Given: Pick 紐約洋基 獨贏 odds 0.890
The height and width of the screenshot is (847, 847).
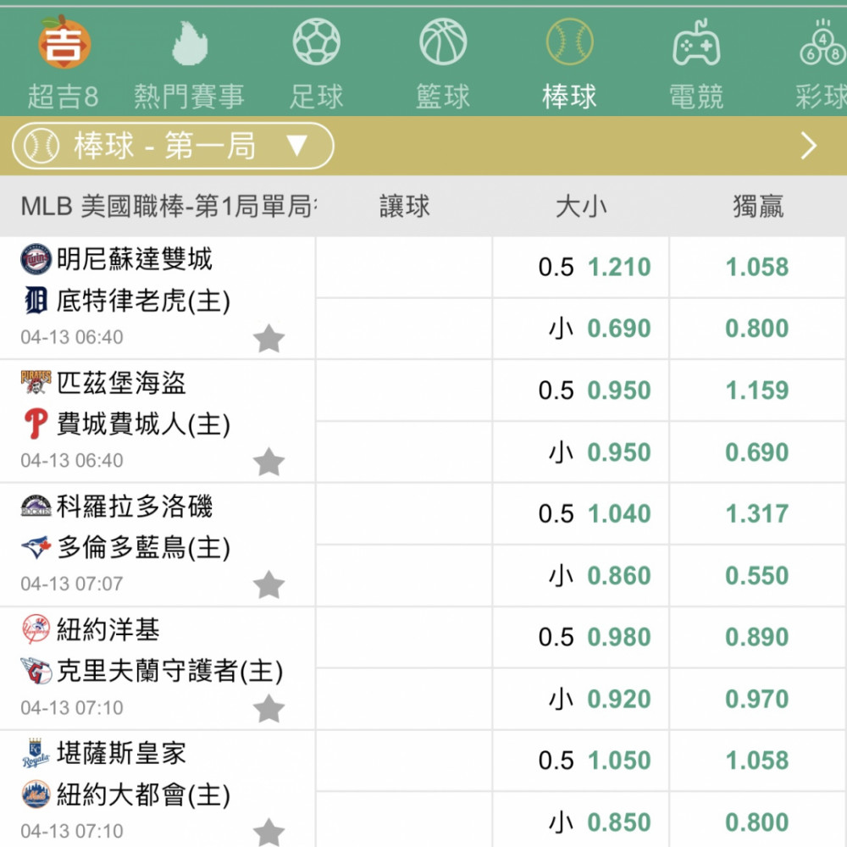Looking at the screenshot, I should pyautogui.click(x=758, y=637).
